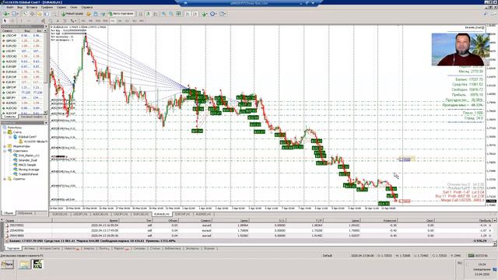Open the profiles toolbar dropdown
This screenshot has height=280, width=498.
pos(15,14)
